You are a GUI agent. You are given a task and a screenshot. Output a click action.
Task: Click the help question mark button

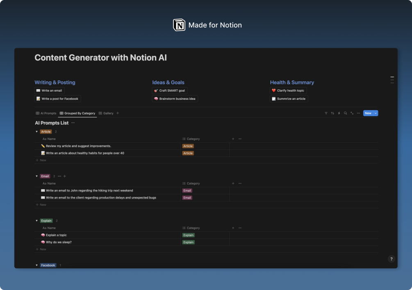pos(391,259)
